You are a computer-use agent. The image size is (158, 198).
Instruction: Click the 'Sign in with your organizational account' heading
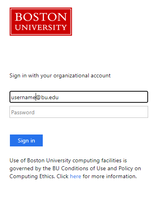(x=60, y=76)
